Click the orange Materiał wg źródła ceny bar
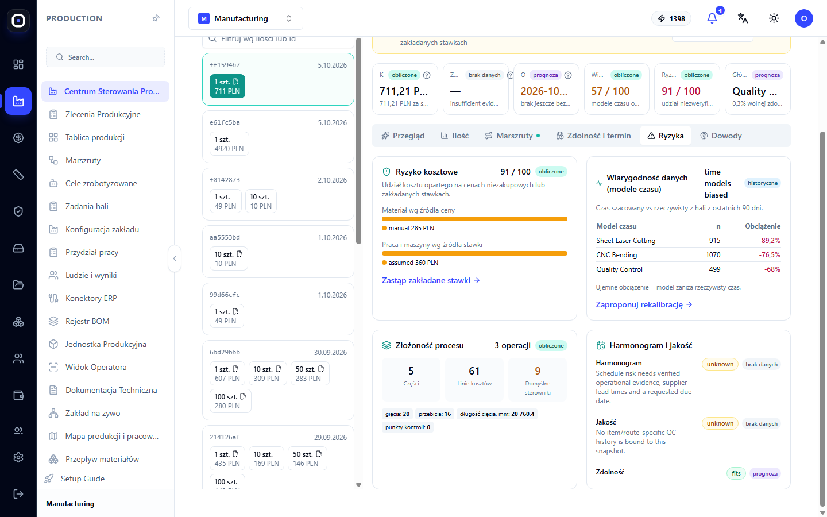 point(474,219)
